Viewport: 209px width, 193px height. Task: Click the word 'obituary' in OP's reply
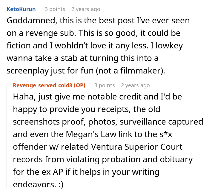tap(176, 160)
